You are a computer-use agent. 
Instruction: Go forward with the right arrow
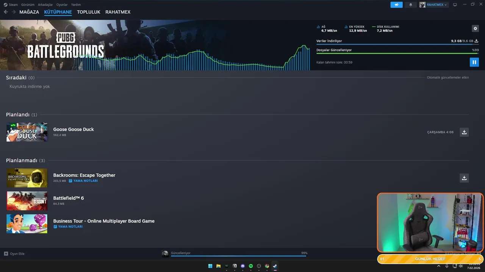[14, 12]
